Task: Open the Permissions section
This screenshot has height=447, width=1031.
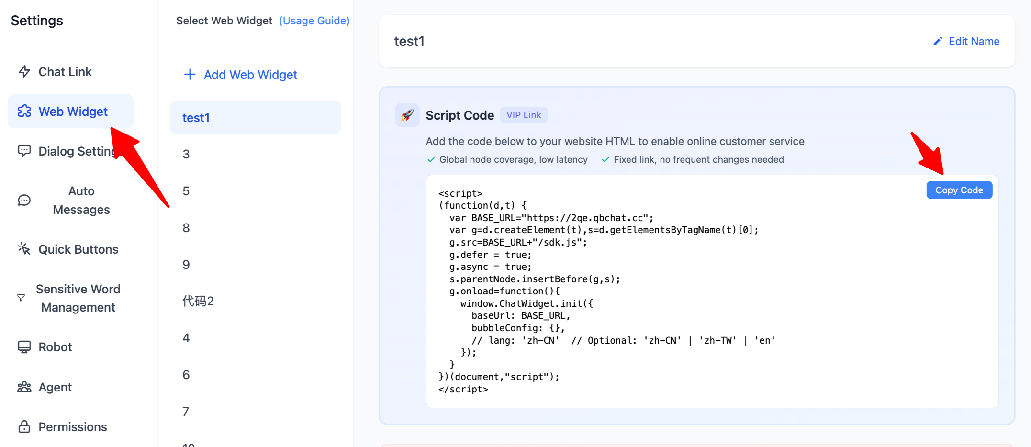Action: (71, 426)
